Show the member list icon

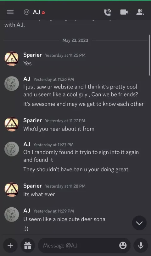click(140, 12)
